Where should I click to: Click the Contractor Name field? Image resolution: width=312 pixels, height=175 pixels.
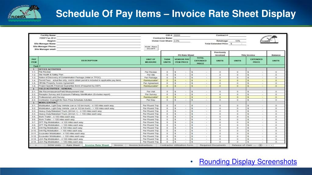click(182, 38)
